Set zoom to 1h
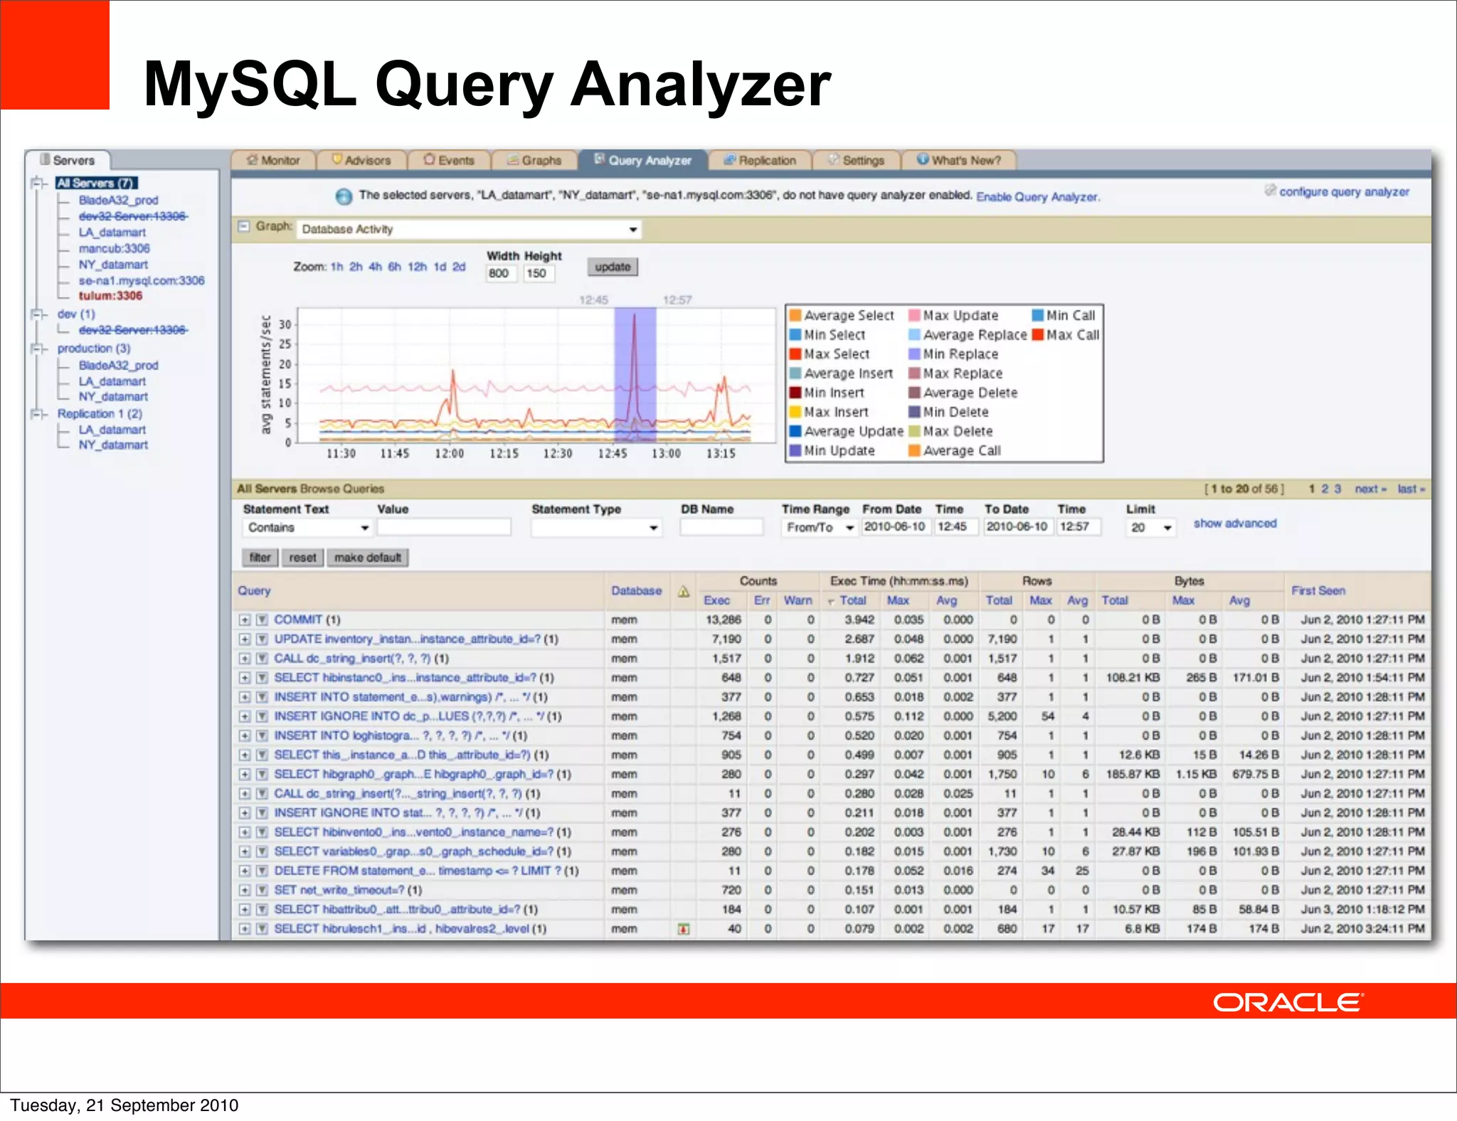Viewport: 1457px width, 1121px height. coord(337,267)
